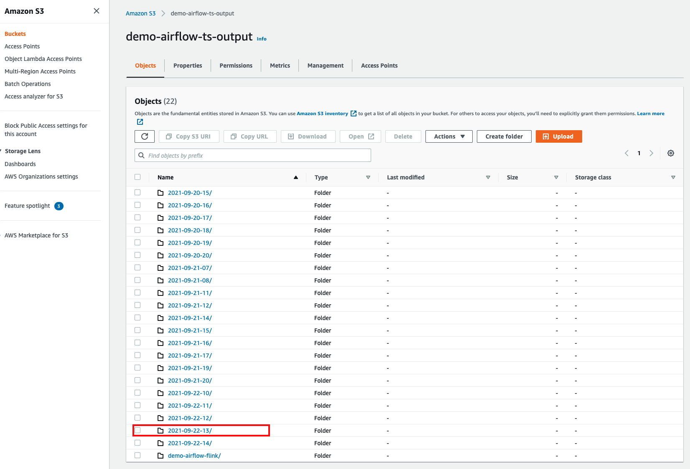Screen dimensions: 690x469
Task: Close the Amazon S3 sidebar with X icon
Action: click(97, 11)
